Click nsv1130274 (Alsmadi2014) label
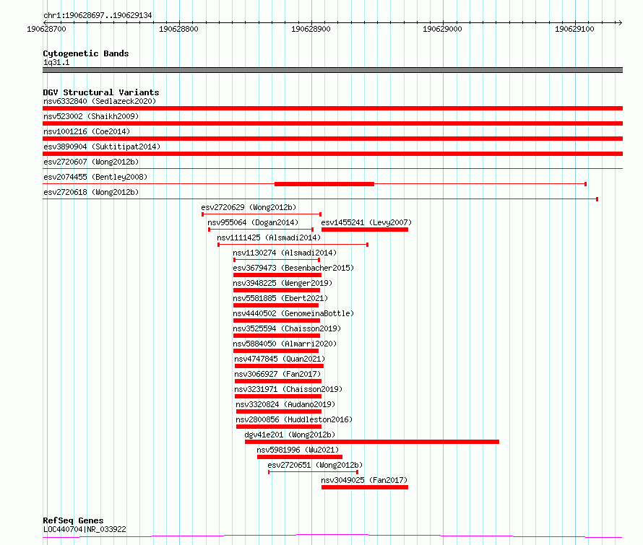 click(x=285, y=253)
